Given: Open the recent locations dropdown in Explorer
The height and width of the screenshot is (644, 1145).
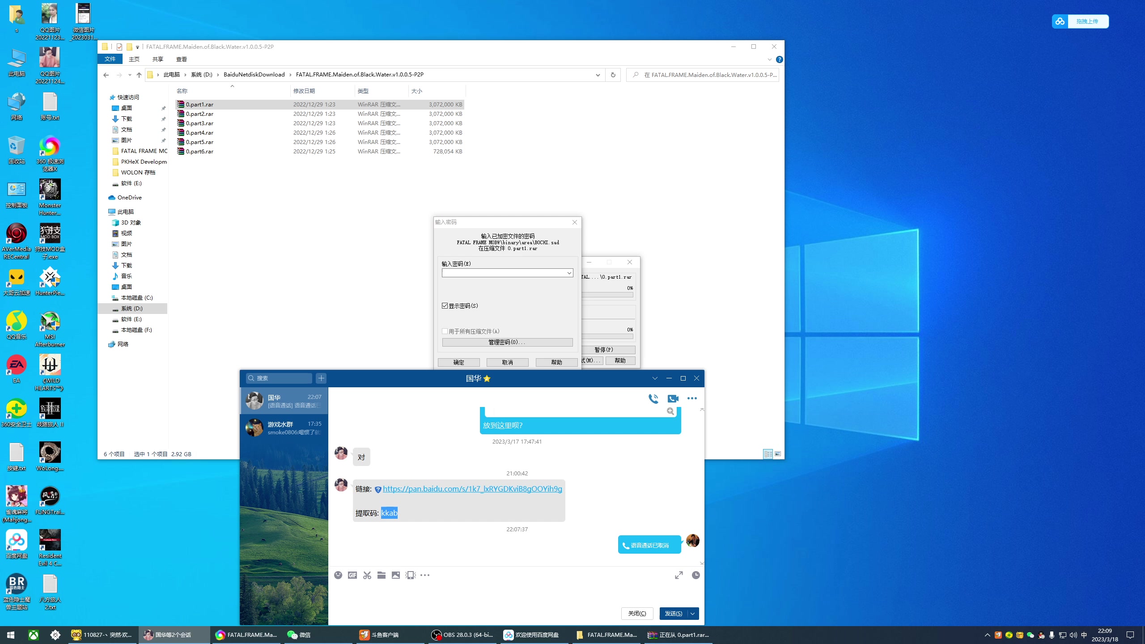Looking at the screenshot, I should pos(130,75).
